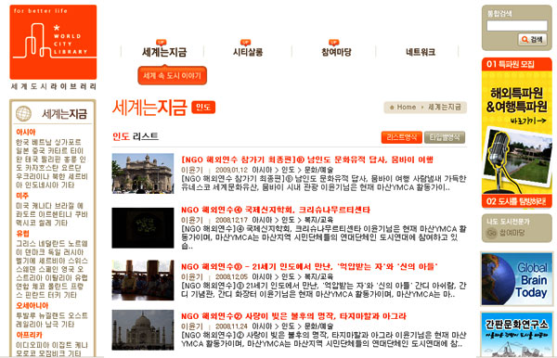The height and width of the screenshot is (358, 557).
Task: Select the 오세아니아 region heading
Action: pos(32,305)
